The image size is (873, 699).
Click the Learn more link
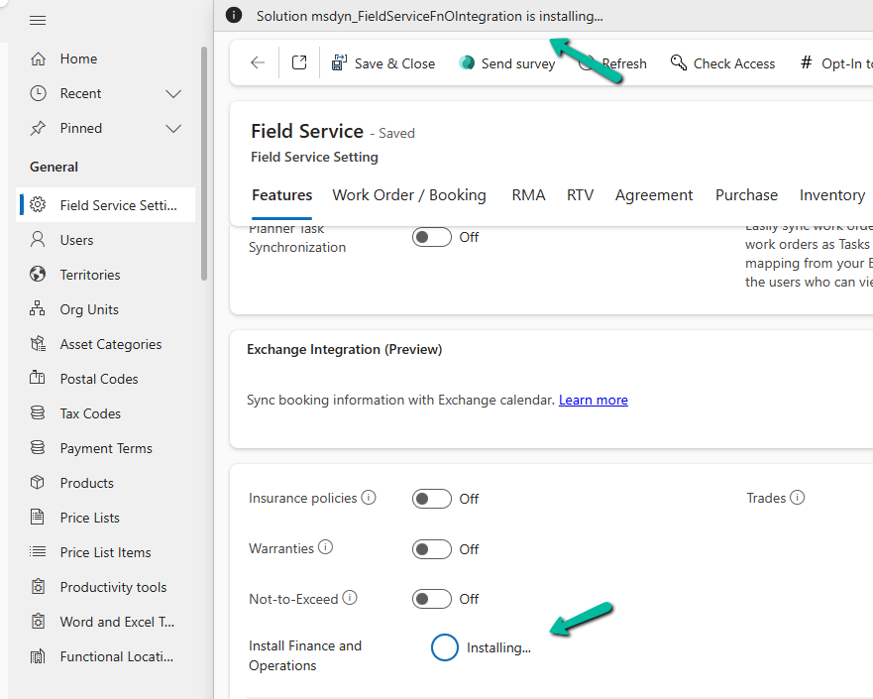tap(593, 400)
